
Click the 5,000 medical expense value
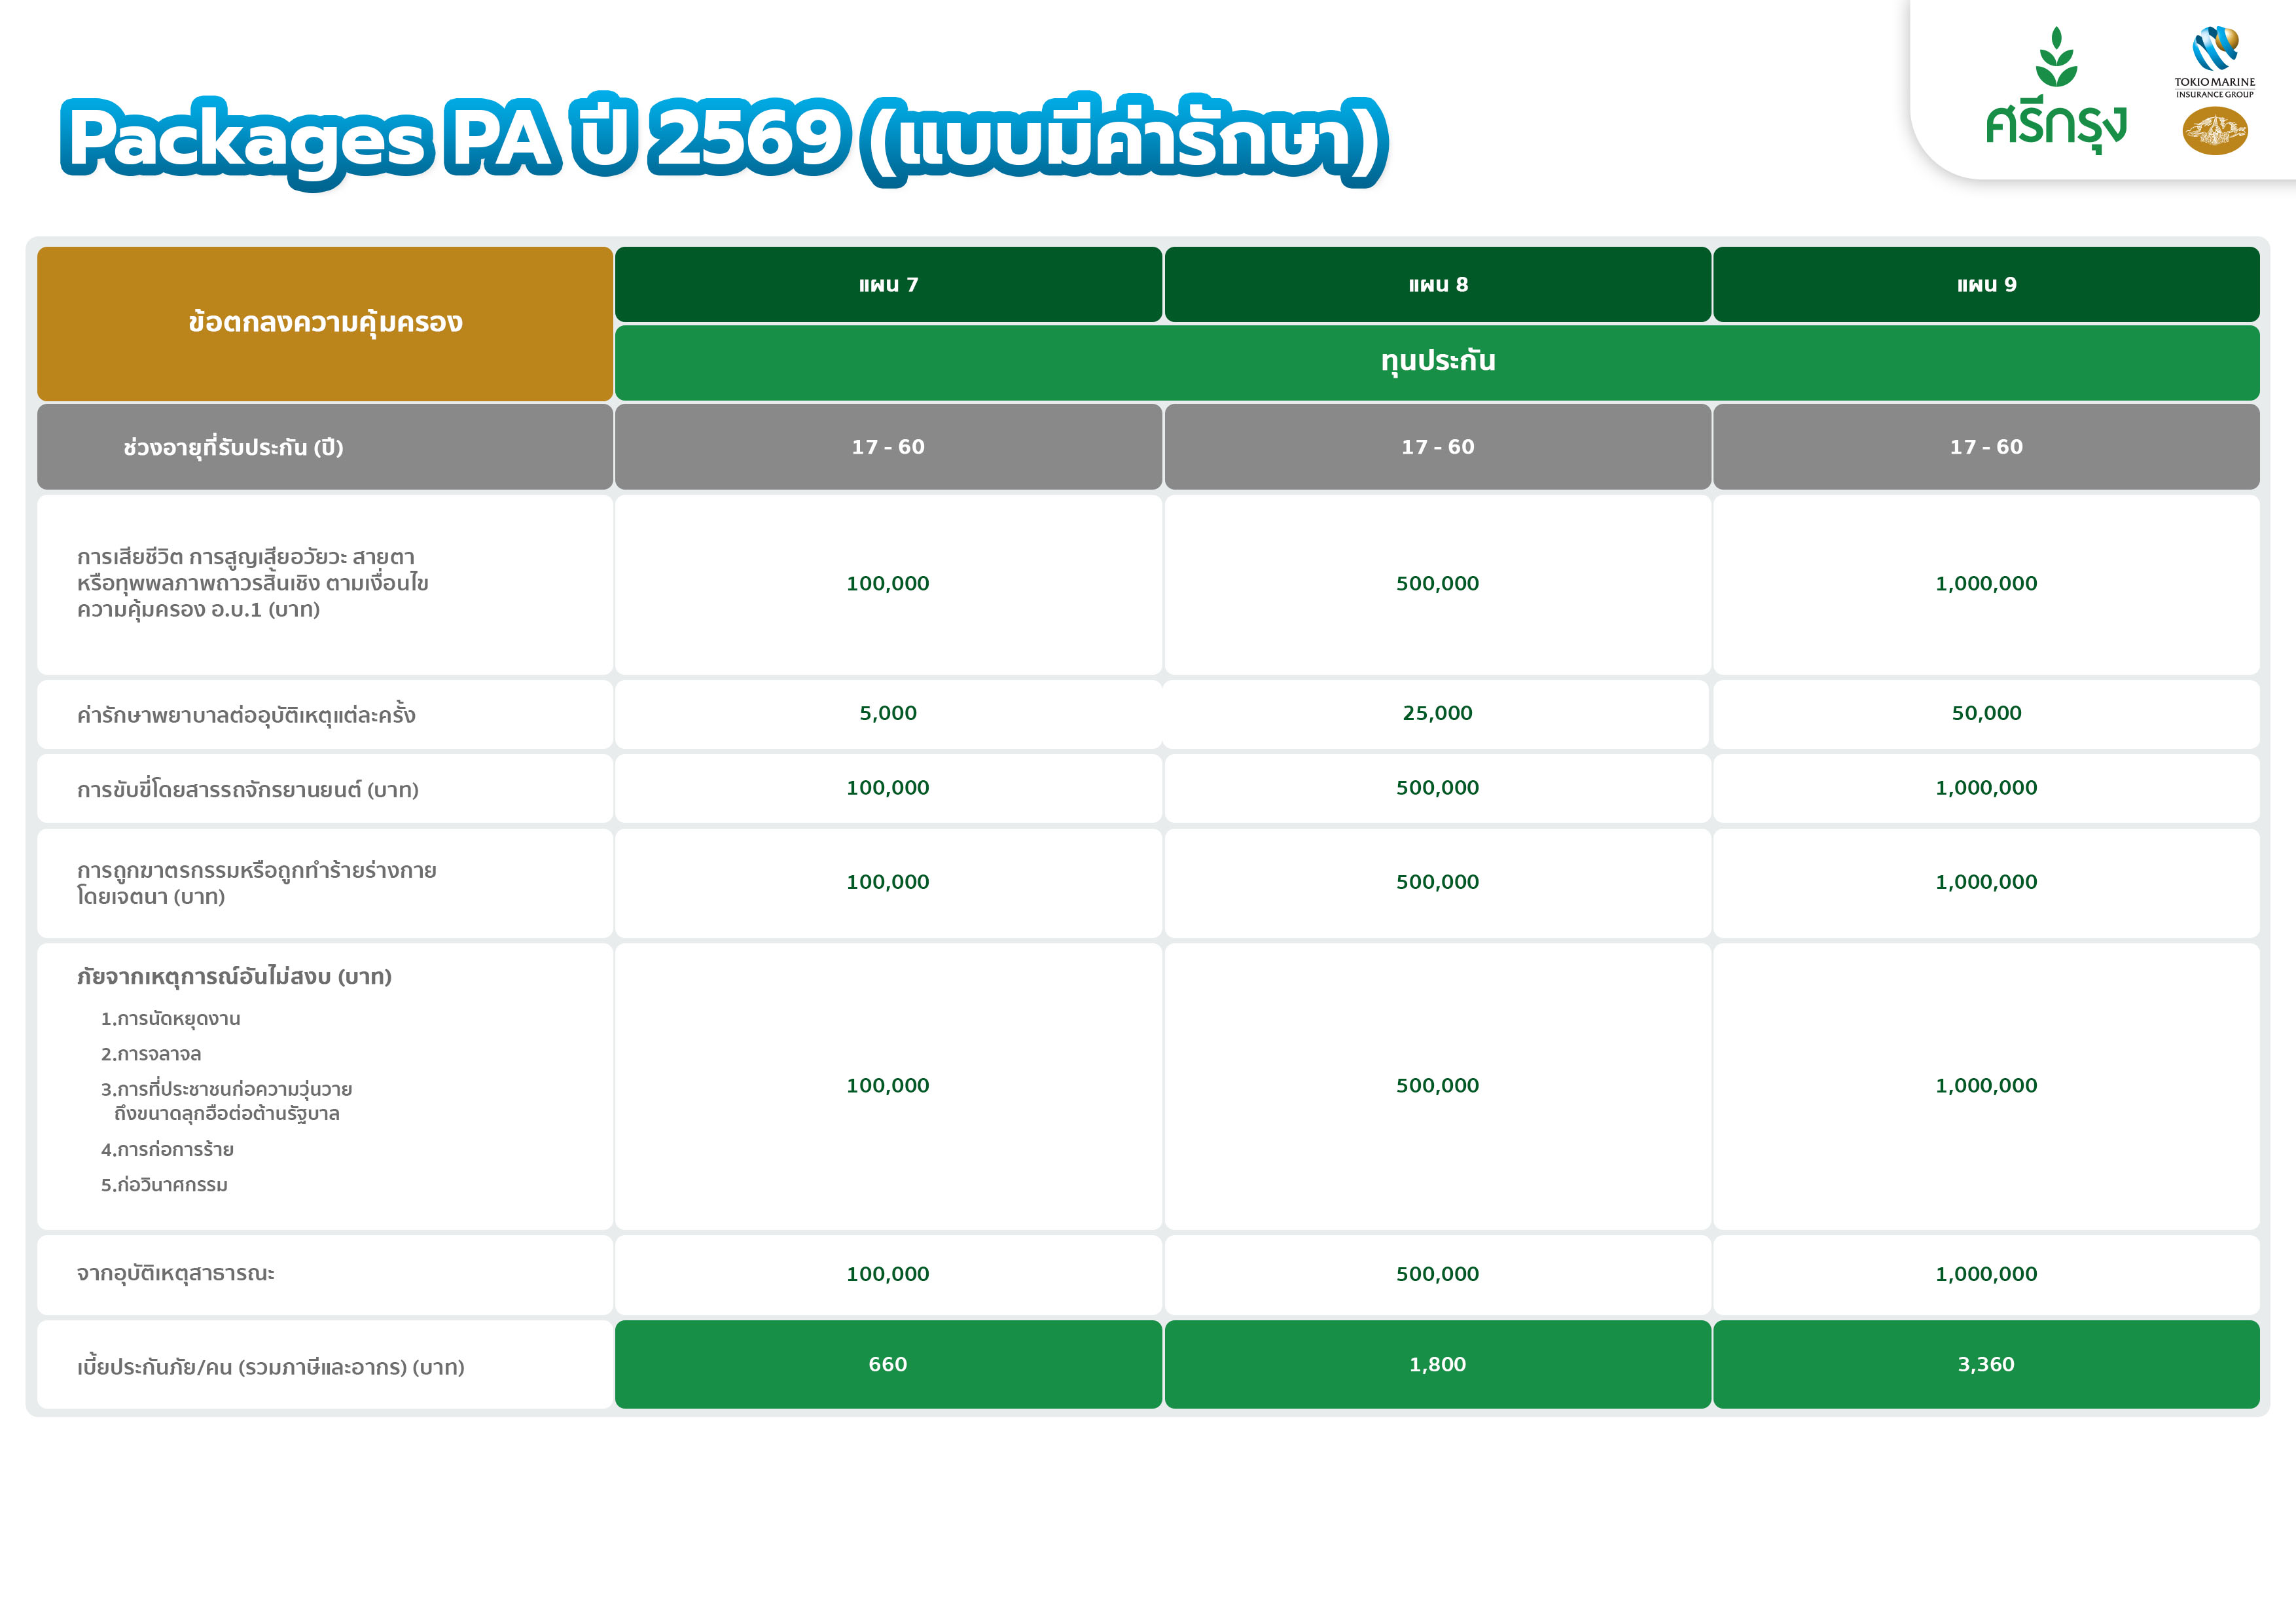(888, 714)
